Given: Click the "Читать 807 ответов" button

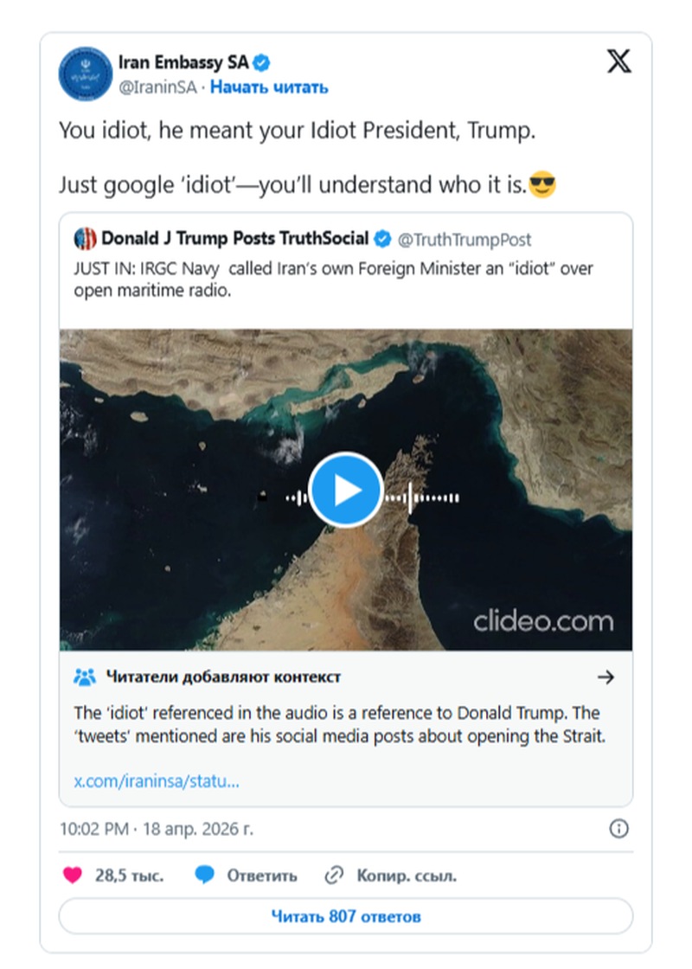Looking at the screenshot, I should tap(345, 916).
